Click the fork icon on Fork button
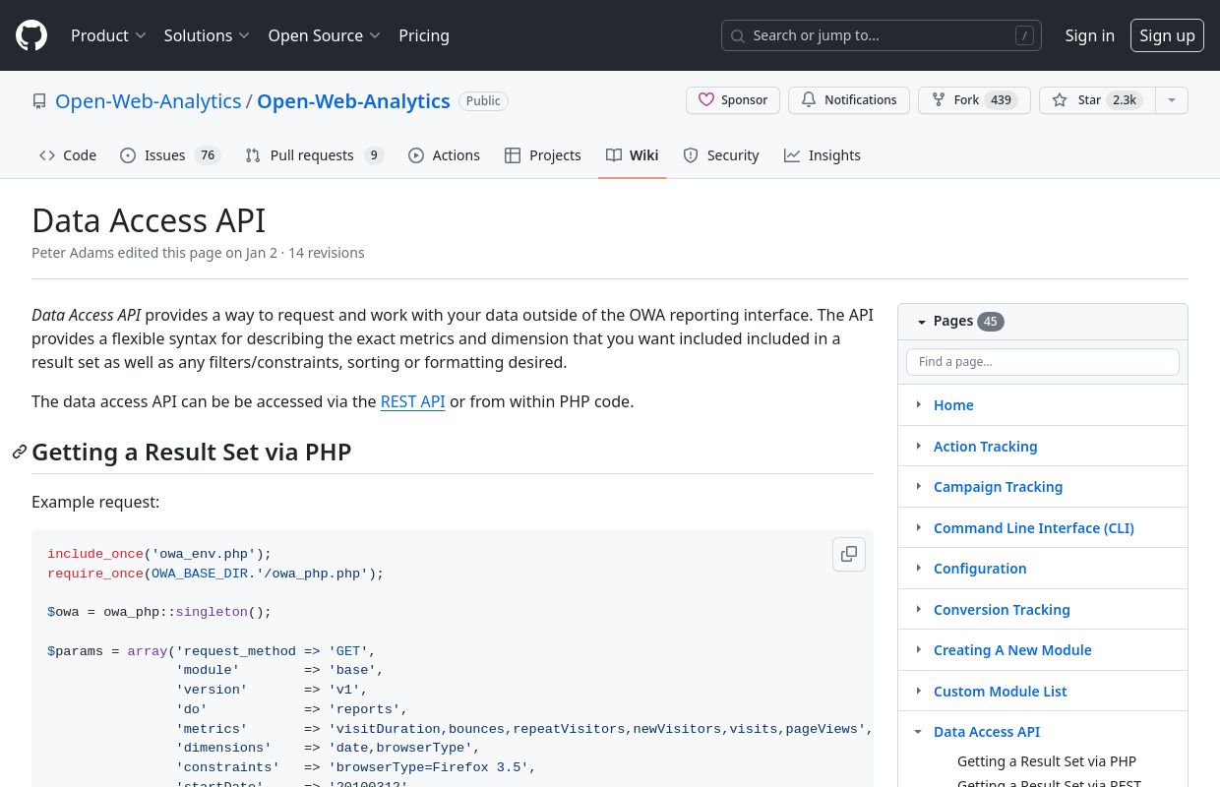The image size is (1220, 787). pos(939,100)
